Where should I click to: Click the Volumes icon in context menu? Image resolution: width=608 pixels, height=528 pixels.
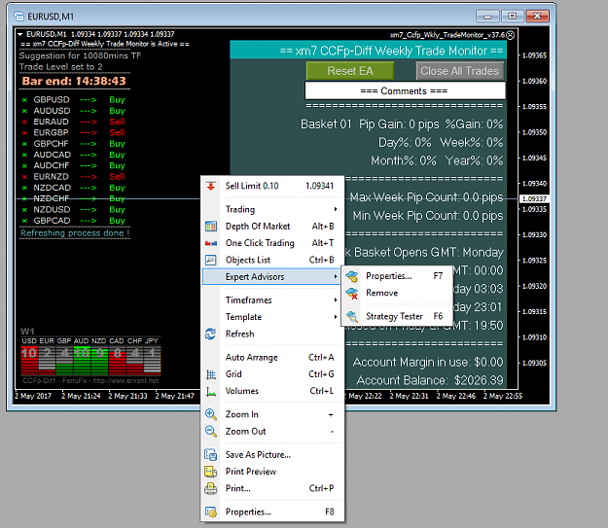[211, 392]
